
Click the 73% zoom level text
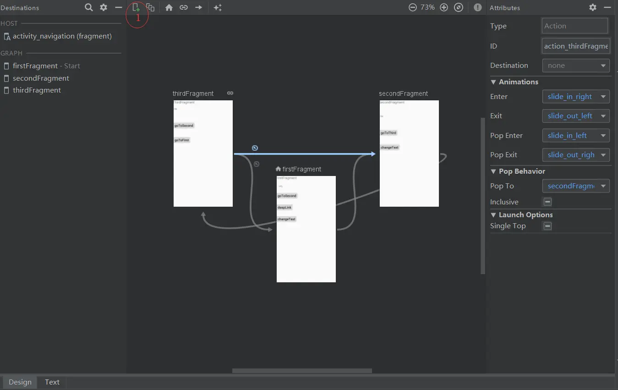[x=427, y=7]
